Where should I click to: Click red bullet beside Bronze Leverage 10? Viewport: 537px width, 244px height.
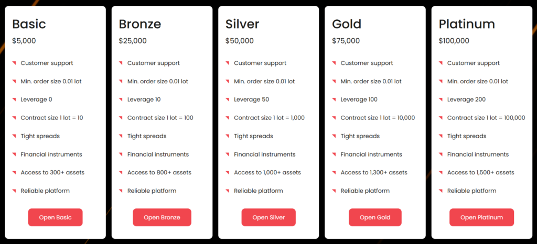pos(121,100)
